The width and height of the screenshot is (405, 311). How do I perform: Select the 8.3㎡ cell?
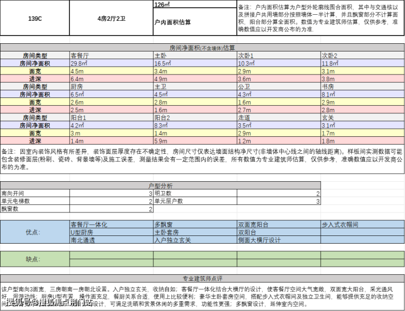tap(195, 125)
